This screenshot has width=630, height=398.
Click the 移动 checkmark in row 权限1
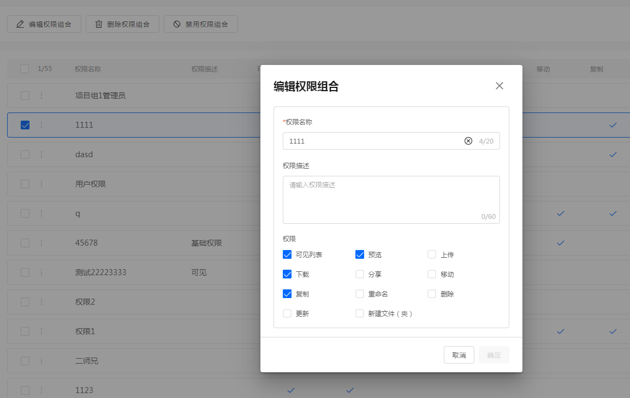561,331
